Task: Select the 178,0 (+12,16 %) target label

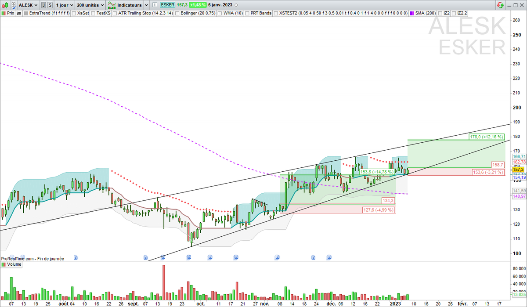Action: pos(486,137)
